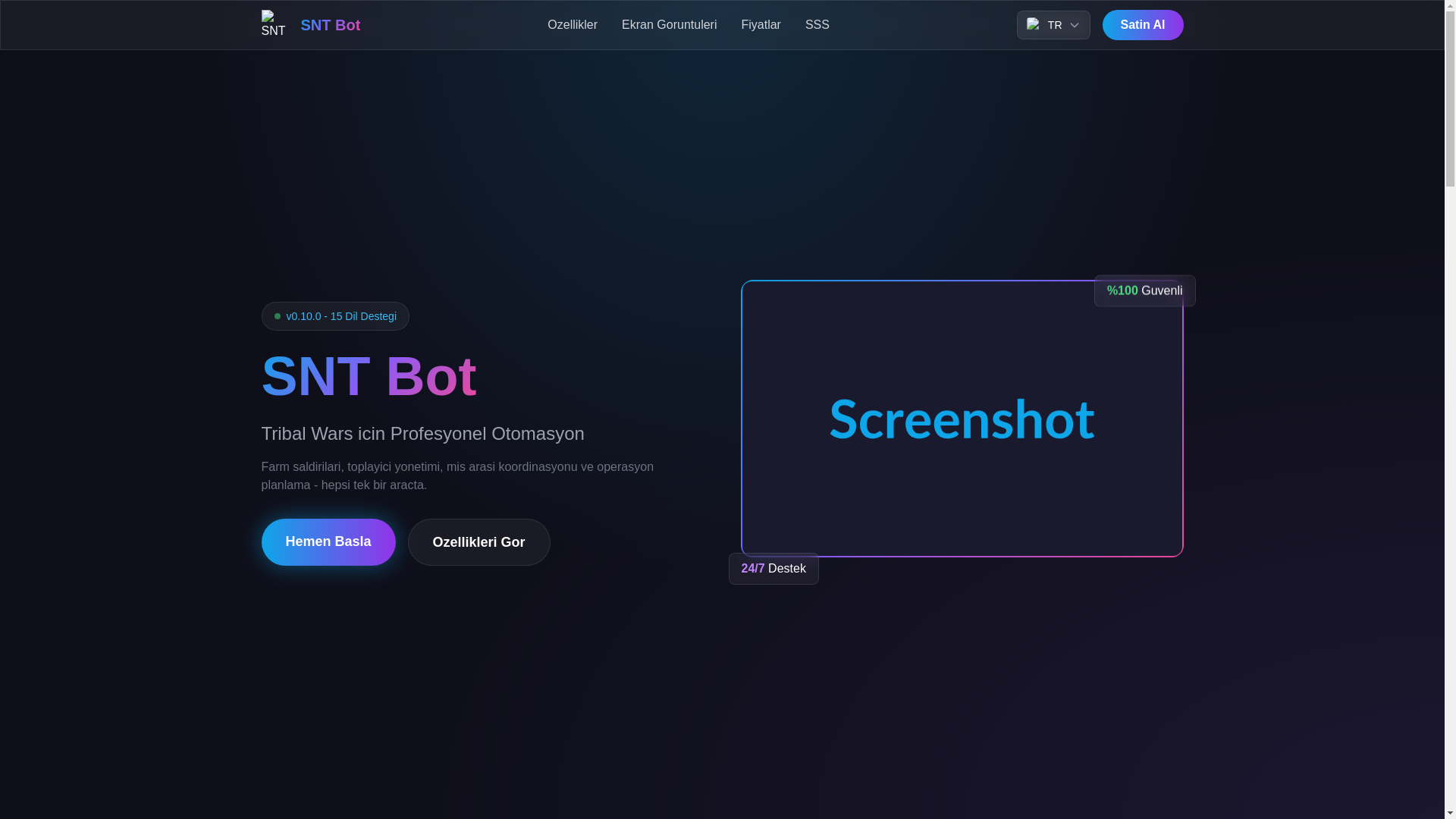Click the SNT logo image in header
The width and height of the screenshot is (1456, 819).
point(273,24)
